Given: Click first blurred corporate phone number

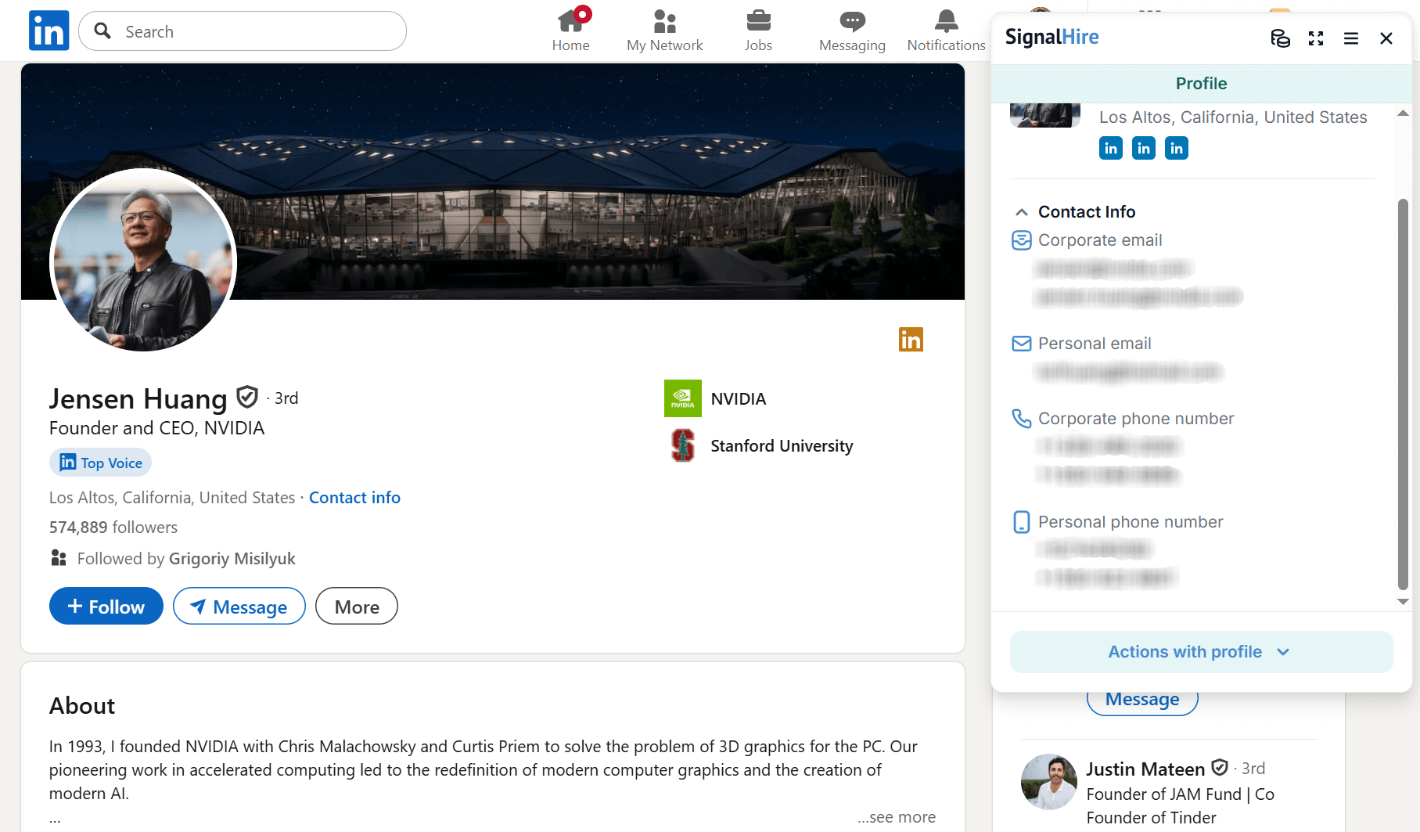Looking at the screenshot, I should point(1109,447).
